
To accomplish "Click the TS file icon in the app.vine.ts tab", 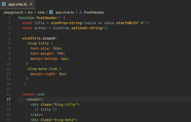I will pos(4,4).
